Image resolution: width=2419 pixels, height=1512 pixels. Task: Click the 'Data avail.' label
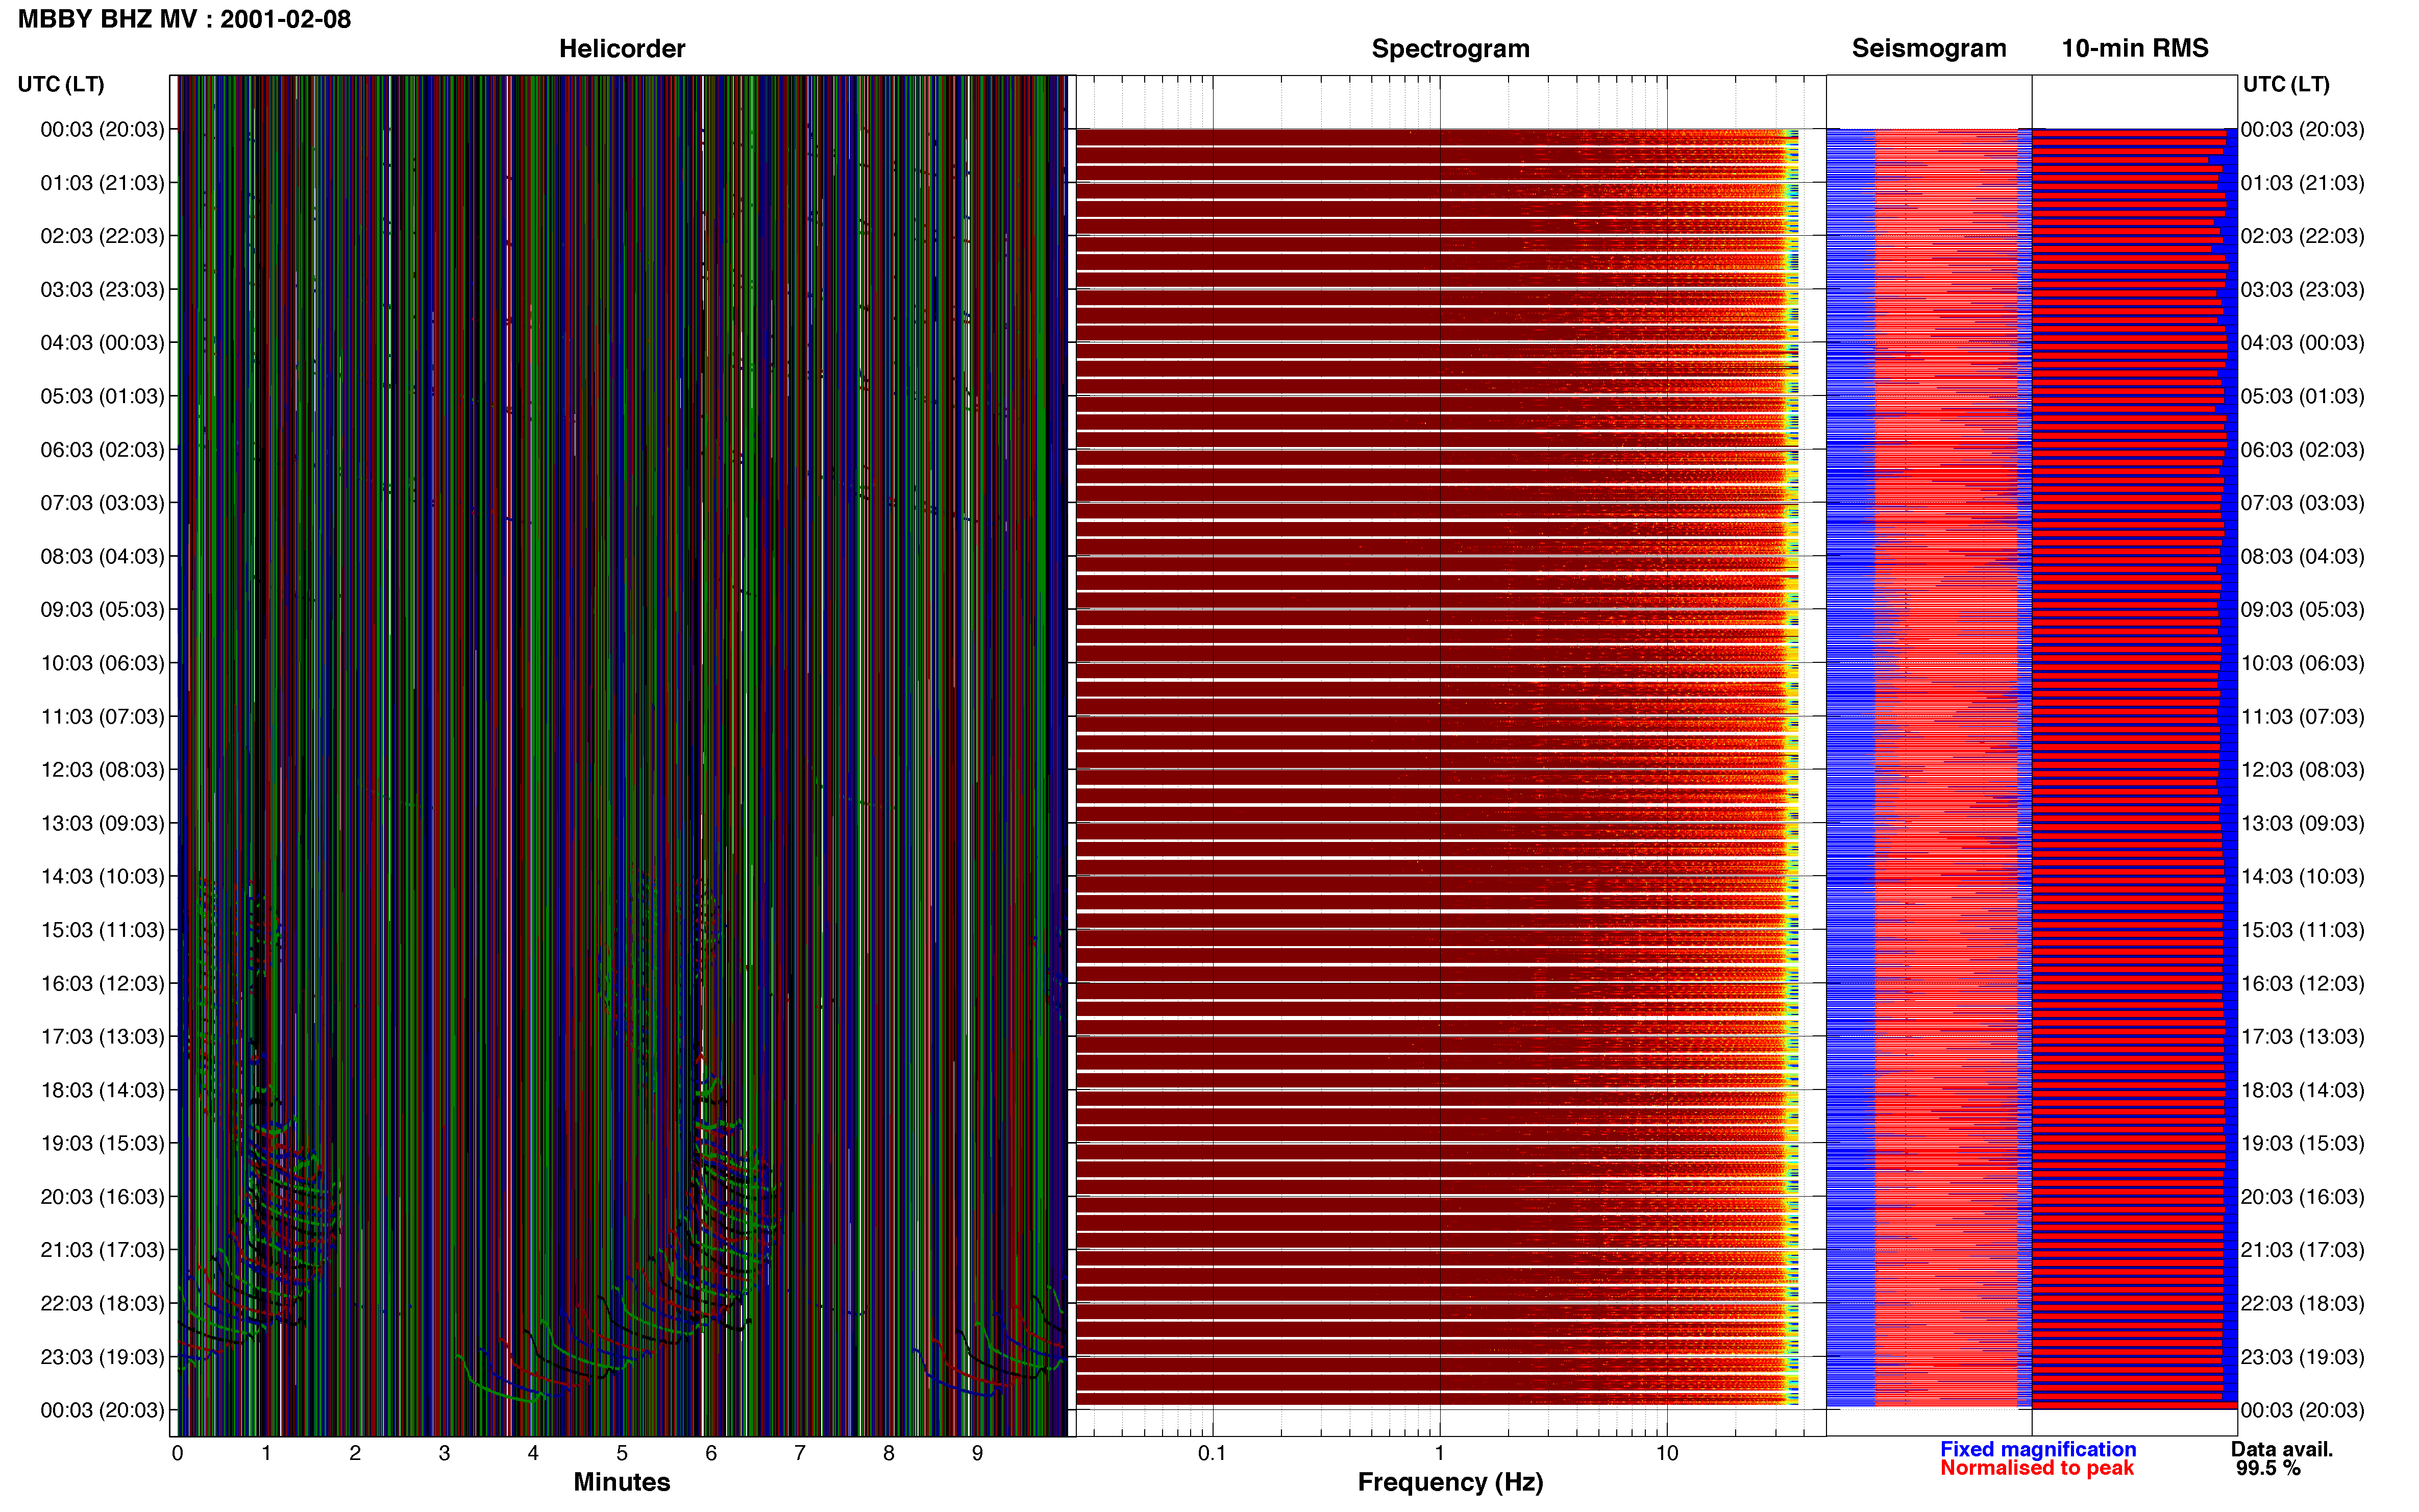tap(2282, 1449)
